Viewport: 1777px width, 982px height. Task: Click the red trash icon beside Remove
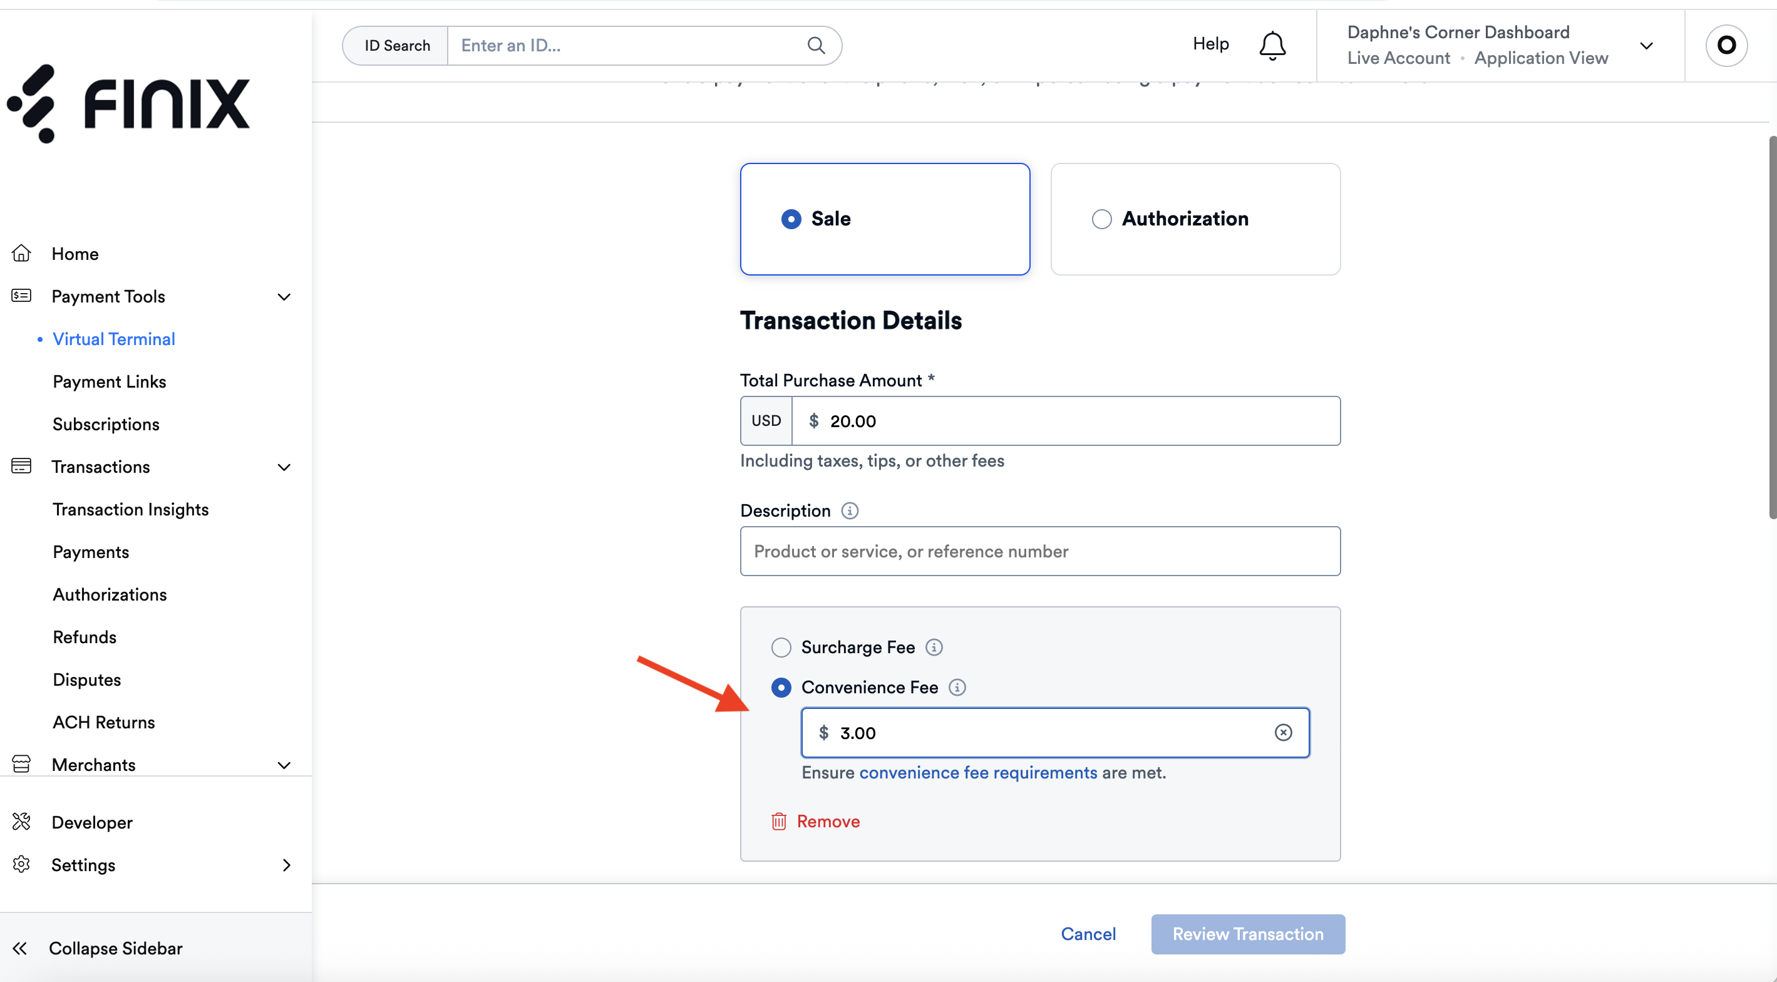pyautogui.click(x=779, y=821)
